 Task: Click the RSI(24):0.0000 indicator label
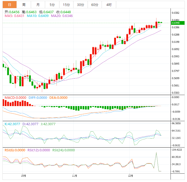(x=64, y=150)
